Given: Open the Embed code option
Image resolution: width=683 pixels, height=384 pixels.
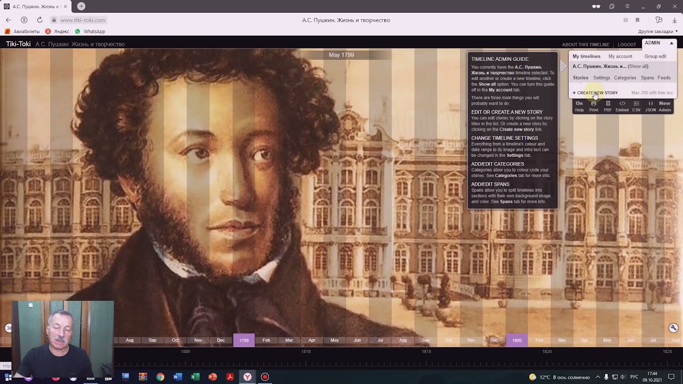Looking at the screenshot, I should coord(622,106).
